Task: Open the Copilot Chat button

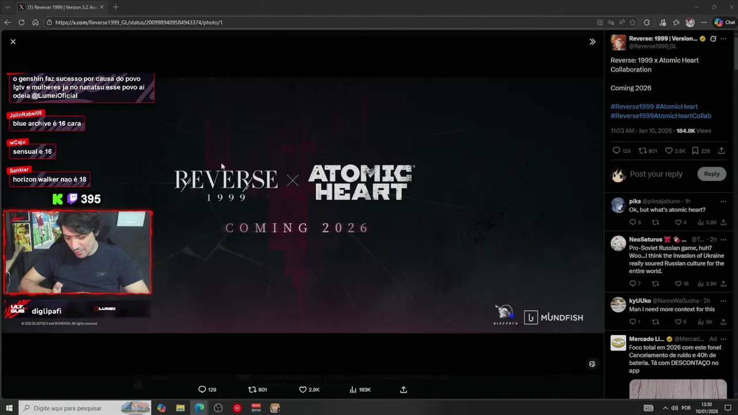Action: click(x=724, y=22)
